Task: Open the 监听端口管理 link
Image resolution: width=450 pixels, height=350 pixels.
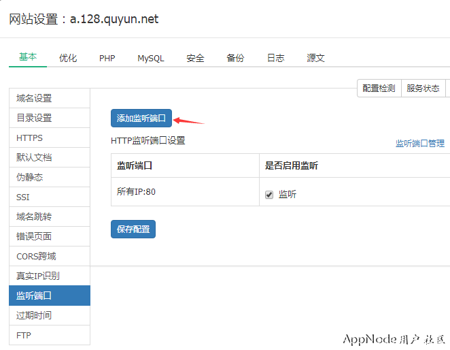Action: tap(419, 144)
